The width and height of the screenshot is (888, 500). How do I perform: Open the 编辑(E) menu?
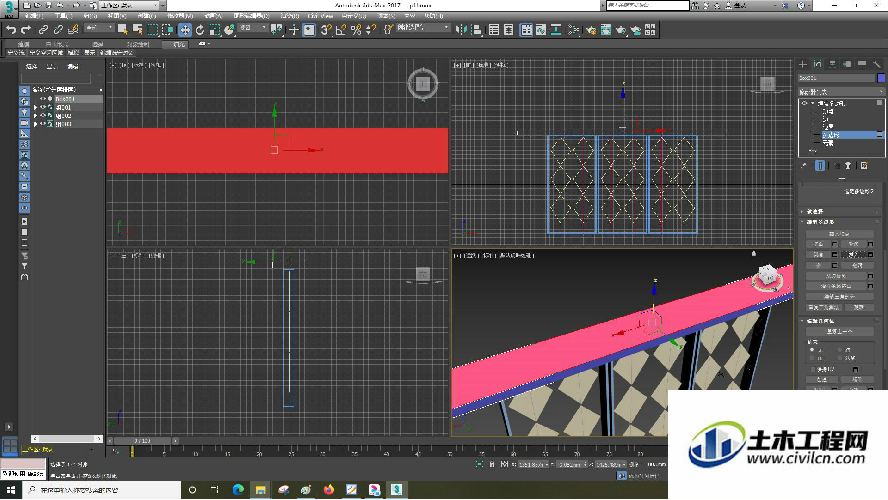tap(34, 16)
